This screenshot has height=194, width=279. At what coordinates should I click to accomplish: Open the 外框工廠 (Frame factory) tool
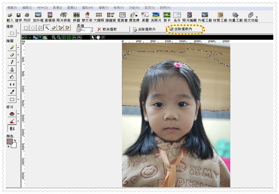click(x=205, y=17)
